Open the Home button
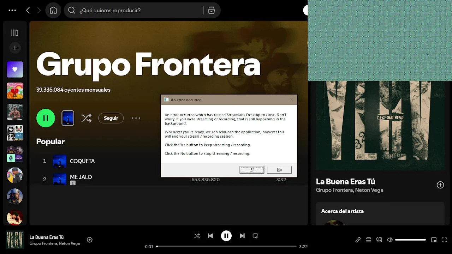 click(53, 10)
